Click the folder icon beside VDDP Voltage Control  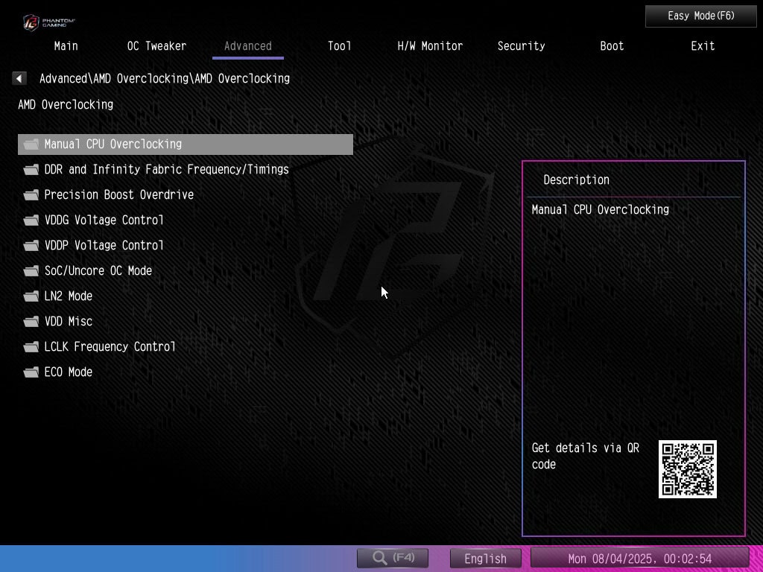click(31, 245)
